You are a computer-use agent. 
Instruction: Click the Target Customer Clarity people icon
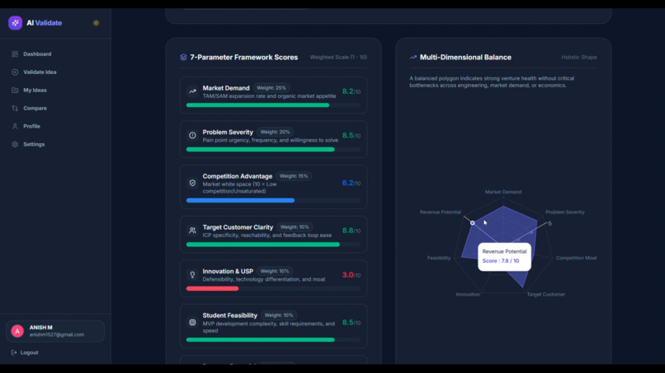coord(192,231)
